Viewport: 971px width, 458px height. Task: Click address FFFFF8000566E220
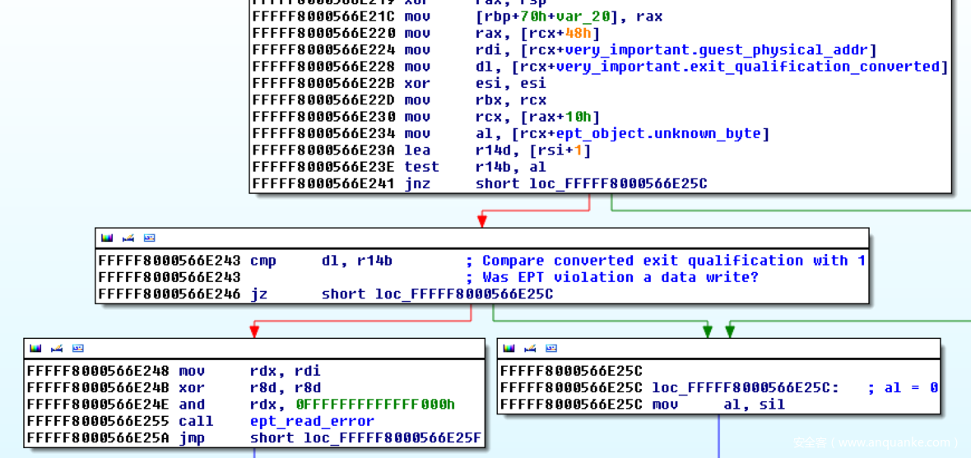coord(323,34)
